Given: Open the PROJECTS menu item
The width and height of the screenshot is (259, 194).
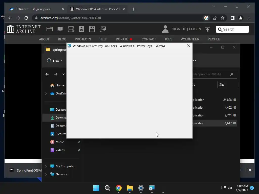Looking at the screenshot, I should (83, 39).
